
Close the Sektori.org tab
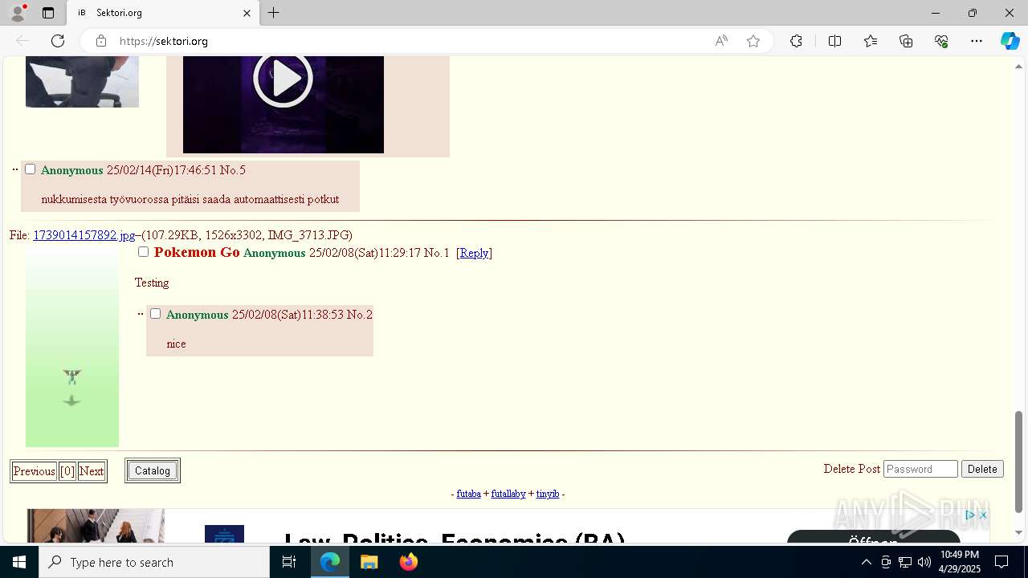coord(247,13)
